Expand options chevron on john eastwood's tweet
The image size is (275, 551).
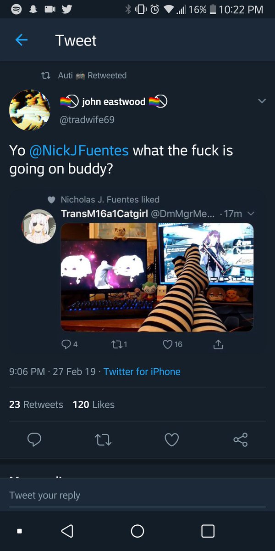pyautogui.click(x=262, y=101)
